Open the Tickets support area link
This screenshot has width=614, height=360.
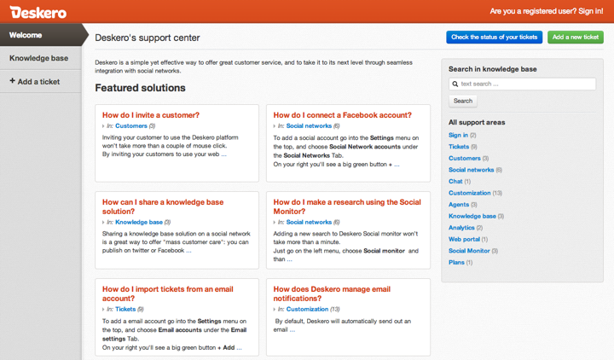(459, 147)
